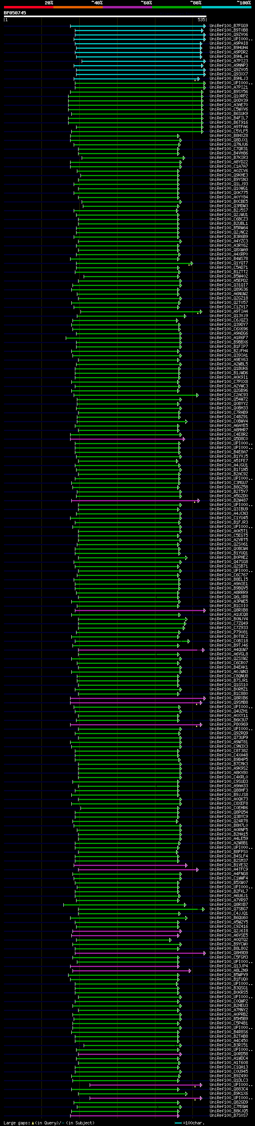Click the orange ~40% identity legend segment
Image resolution: width=255 pixels, height=1126 pixels.
coord(78,7)
